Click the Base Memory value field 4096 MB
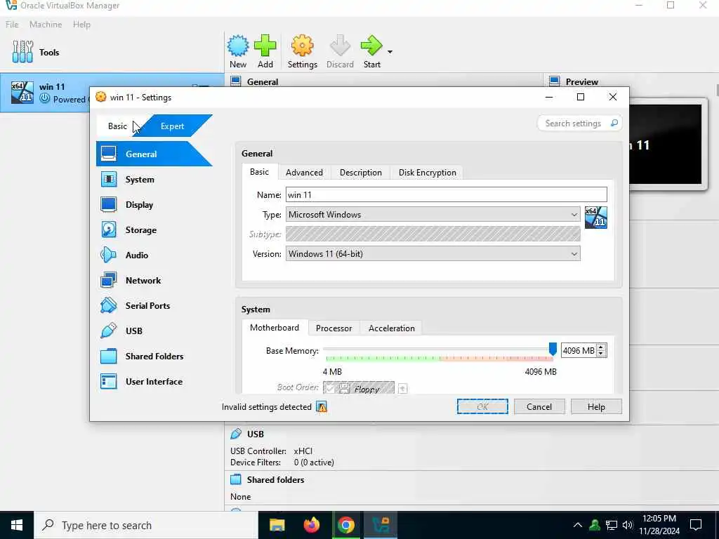Image resolution: width=719 pixels, height=539 pixels. point(579,351)
